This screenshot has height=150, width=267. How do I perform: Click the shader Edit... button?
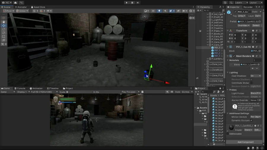257,130
